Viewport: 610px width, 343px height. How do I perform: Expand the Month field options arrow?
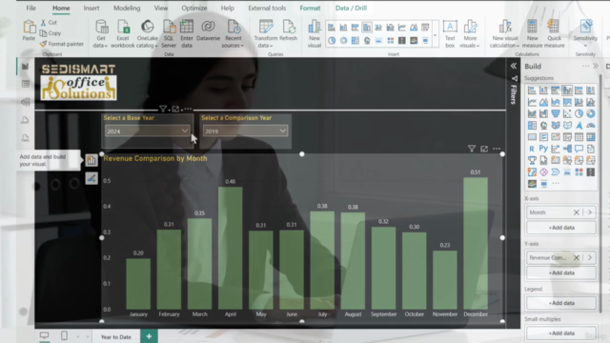pos(590,212)
